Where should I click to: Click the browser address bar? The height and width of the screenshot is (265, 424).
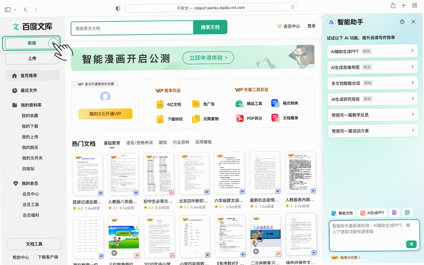coord(210,8)
